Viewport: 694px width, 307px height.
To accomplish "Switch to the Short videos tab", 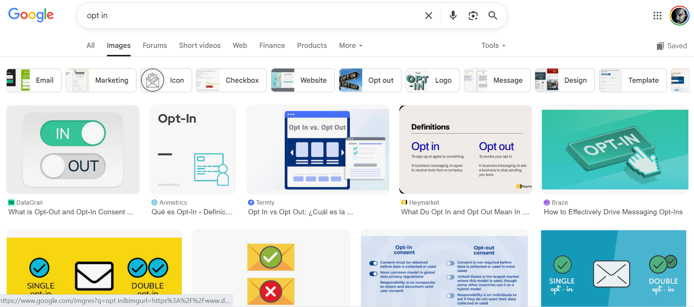I will [x=200, y=45].
